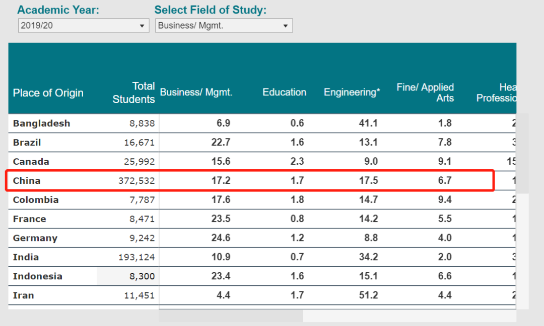Select the Brazil row label
The width and height of the screenshot is (544, 326).
27,143
